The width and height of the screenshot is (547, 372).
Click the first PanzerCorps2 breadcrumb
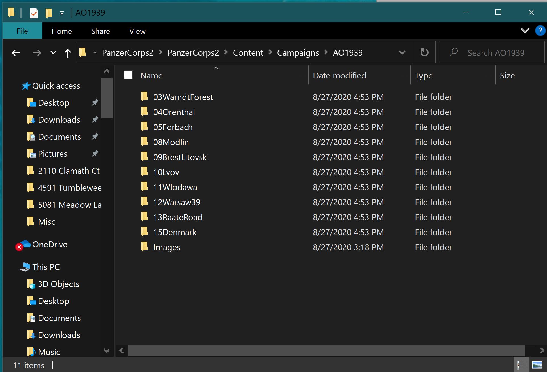click(128, 52)
